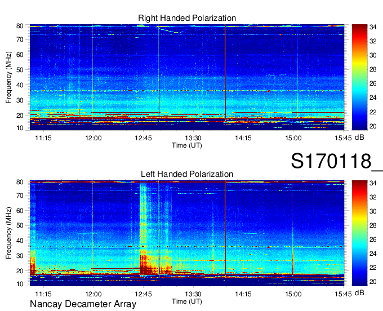Click the 'Right Handed Polarization' title
Viewport: 383px width, 311px height.
pos(187,18)
